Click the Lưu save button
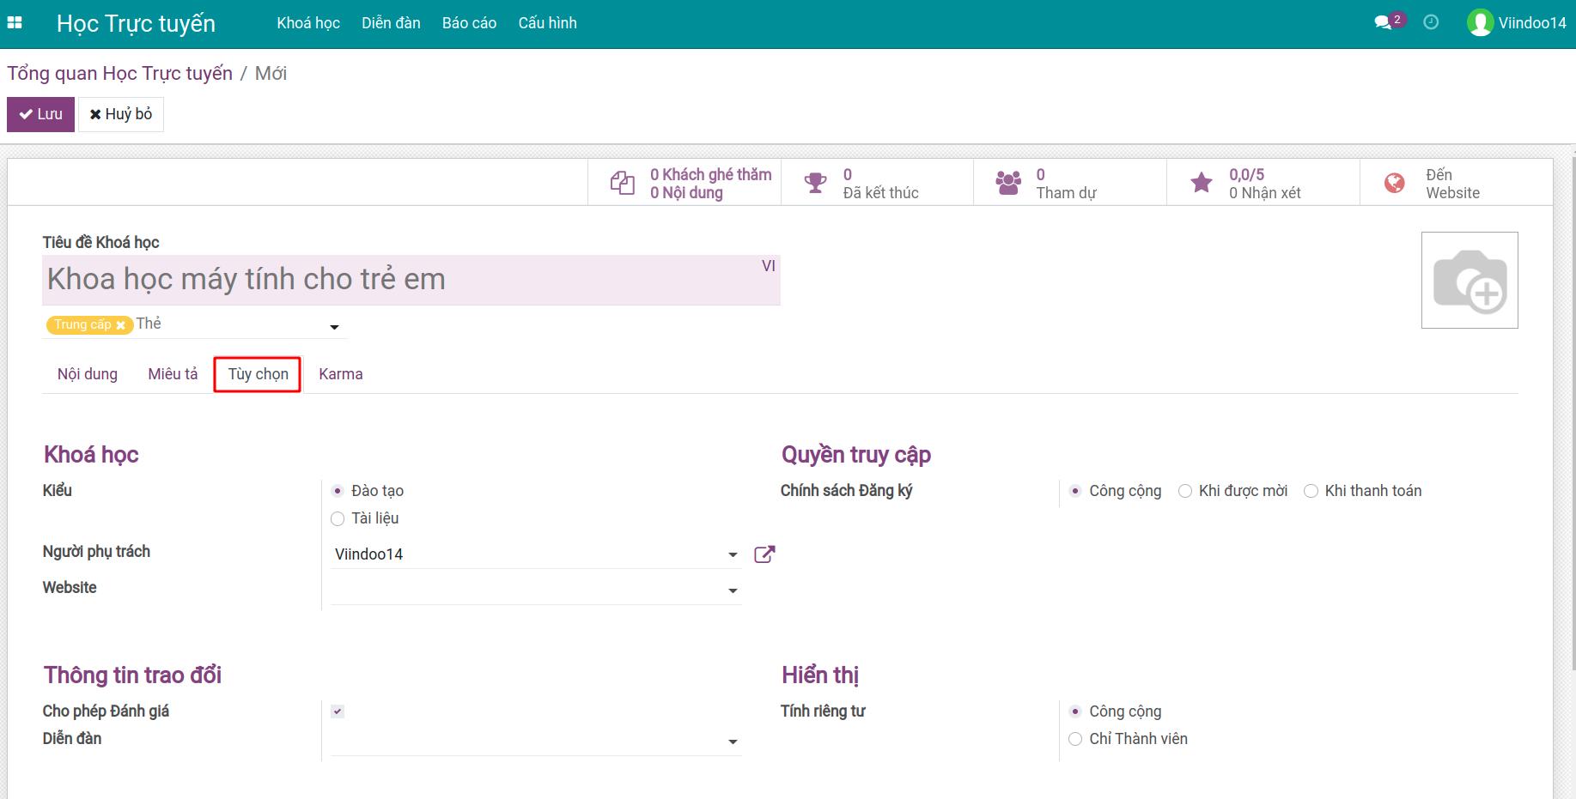The width and height of the screenshot is (1576, 799). tap(40, 114)
